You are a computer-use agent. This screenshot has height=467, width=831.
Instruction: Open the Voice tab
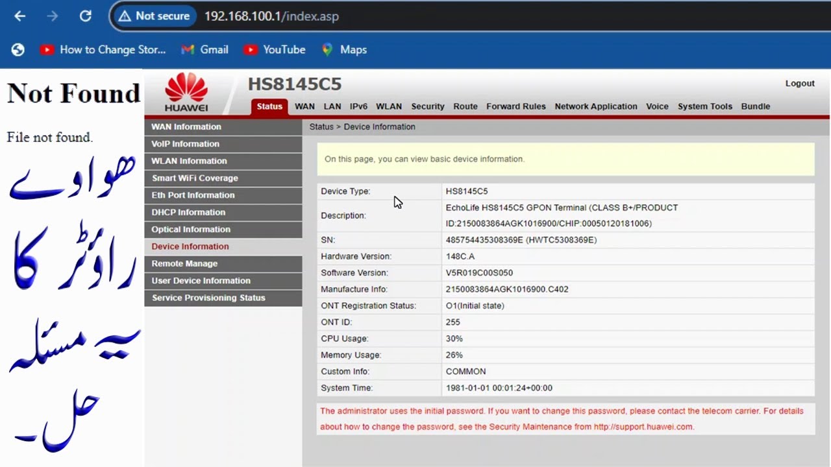pos(657,106)
